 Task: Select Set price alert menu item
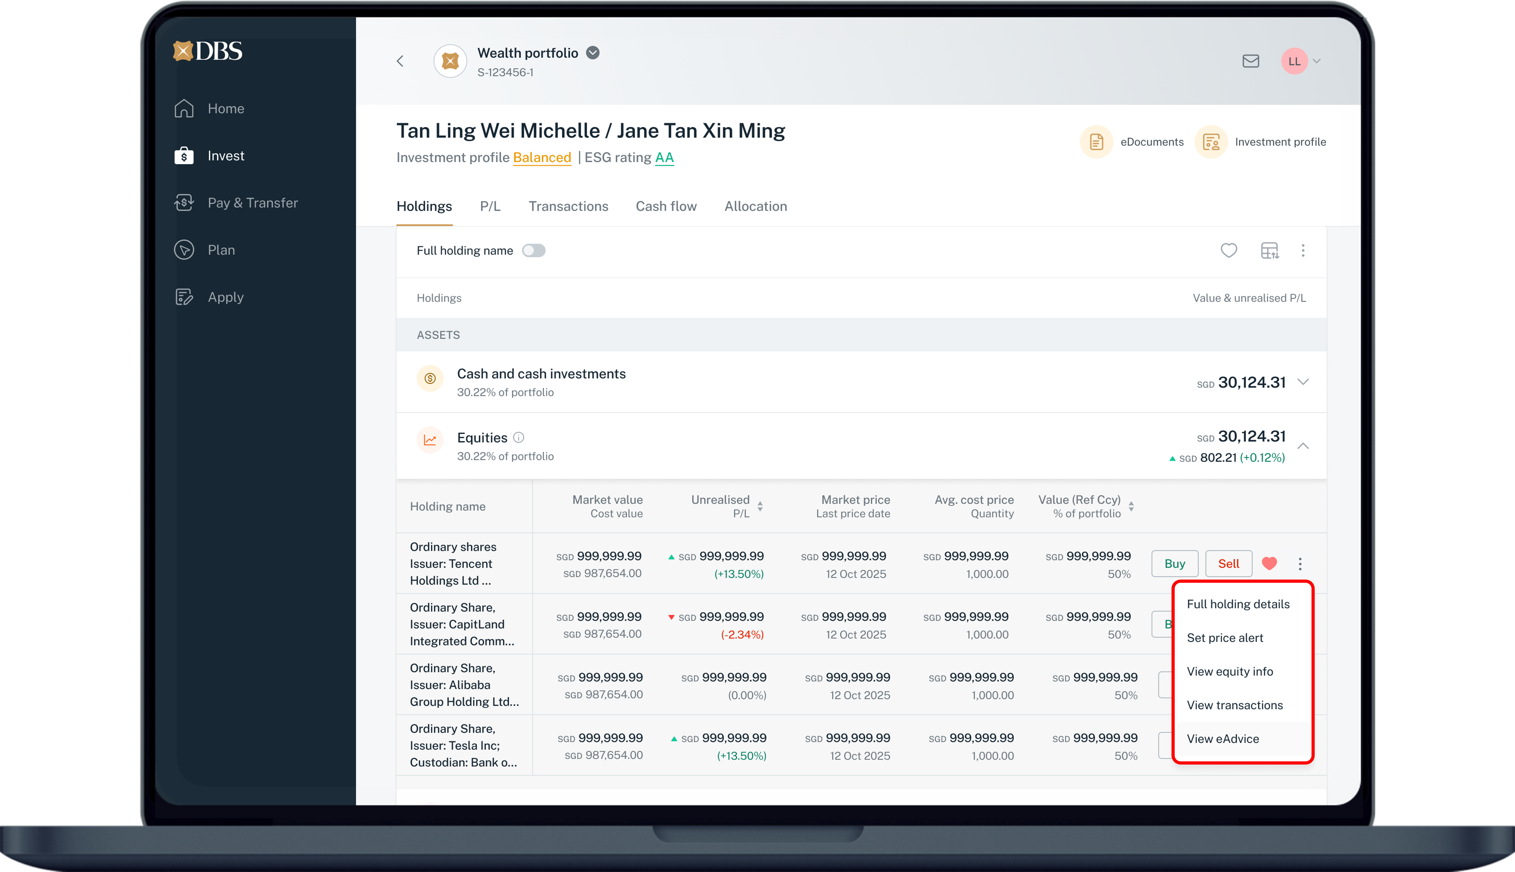pos(1225,638)
